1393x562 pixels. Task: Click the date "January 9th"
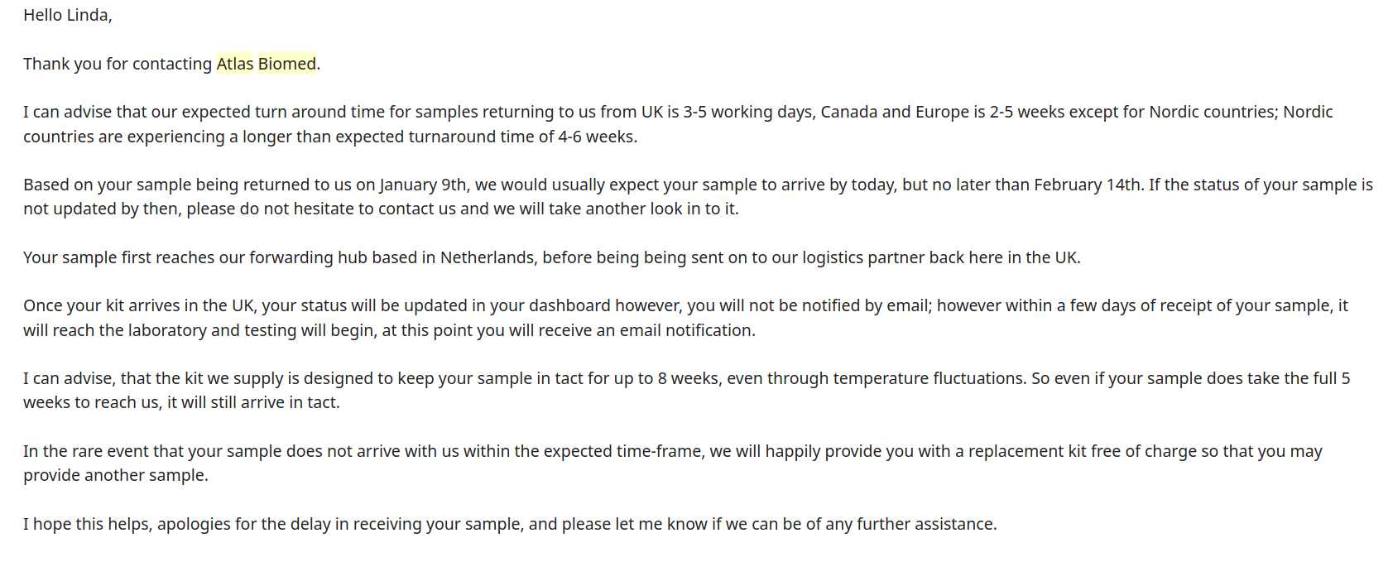pos(423,185)
